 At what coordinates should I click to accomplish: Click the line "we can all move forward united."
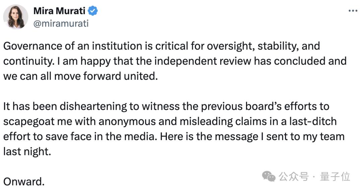(80, 76)
